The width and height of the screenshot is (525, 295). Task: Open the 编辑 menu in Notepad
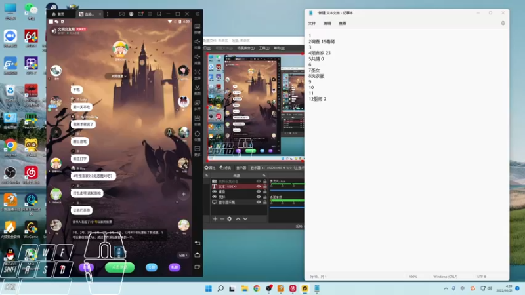click(327, 23)
